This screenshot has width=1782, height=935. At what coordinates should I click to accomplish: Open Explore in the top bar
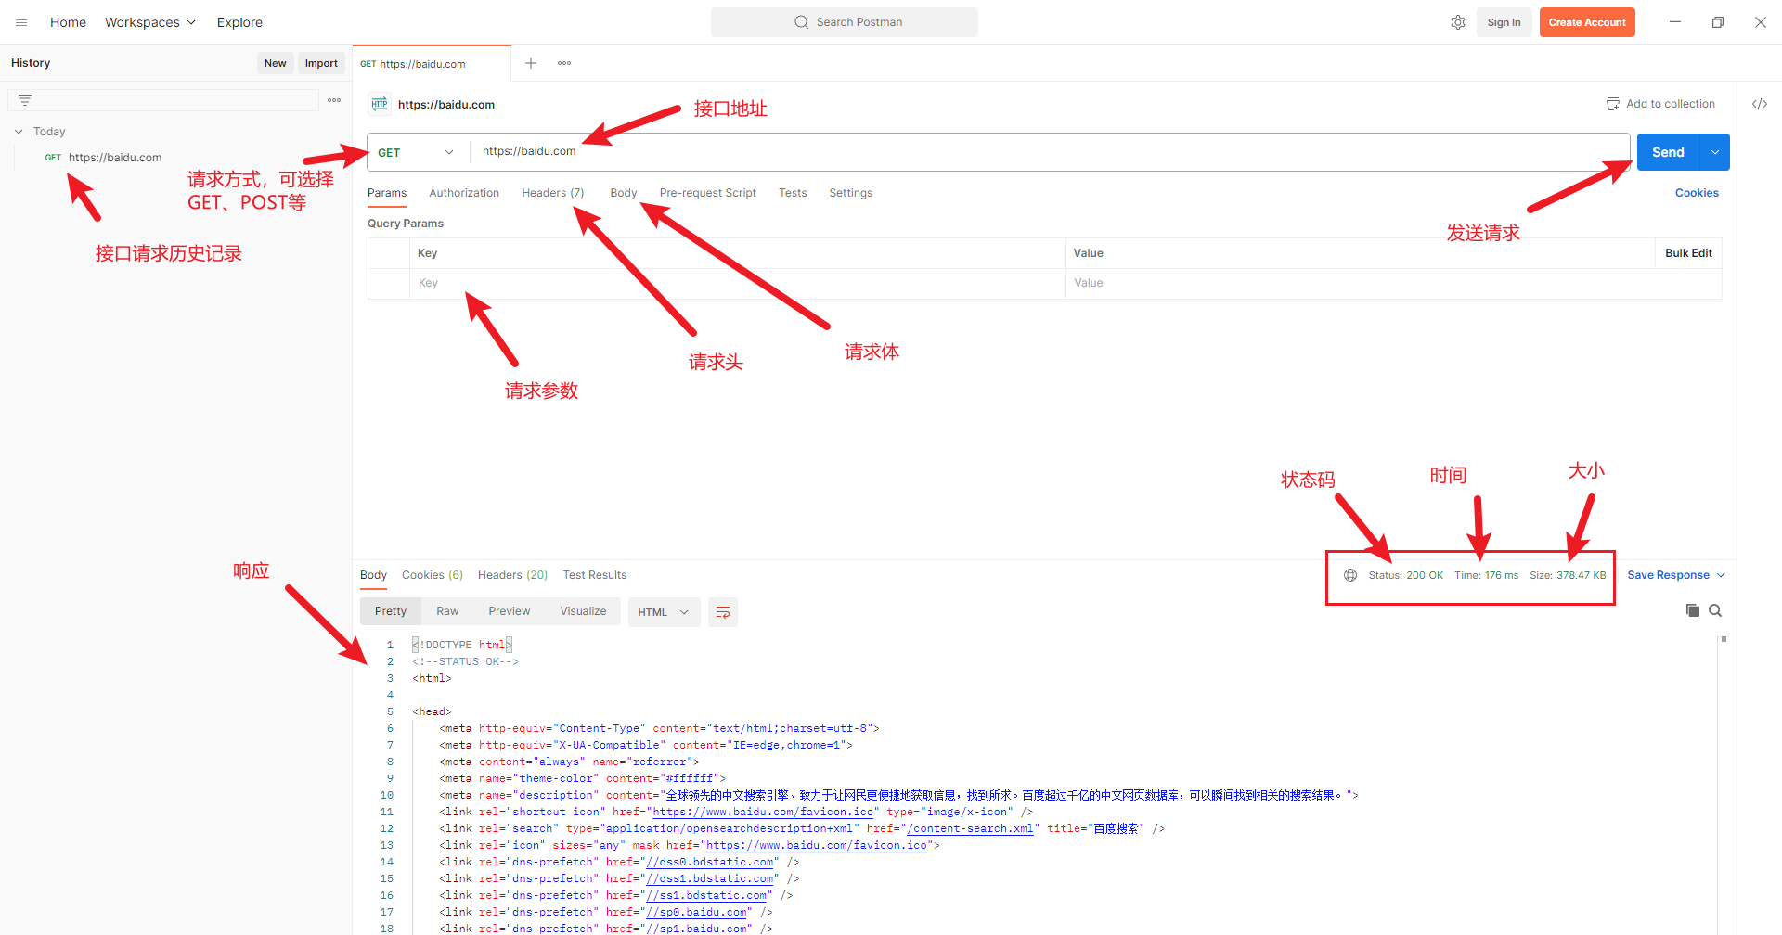(x=239, y=22)
